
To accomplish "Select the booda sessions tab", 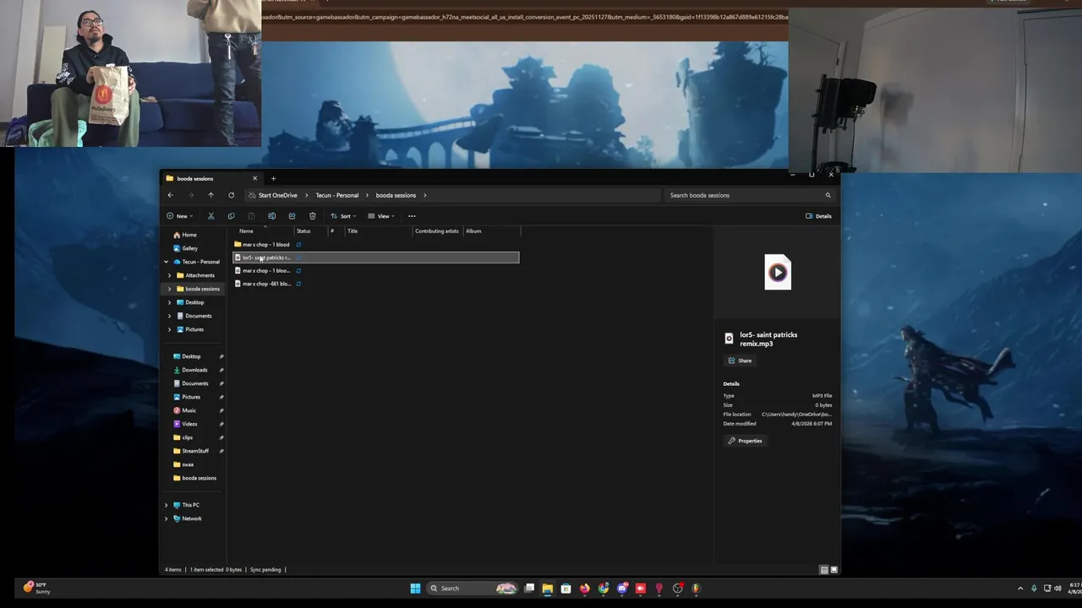I will (x=211, y=178).
